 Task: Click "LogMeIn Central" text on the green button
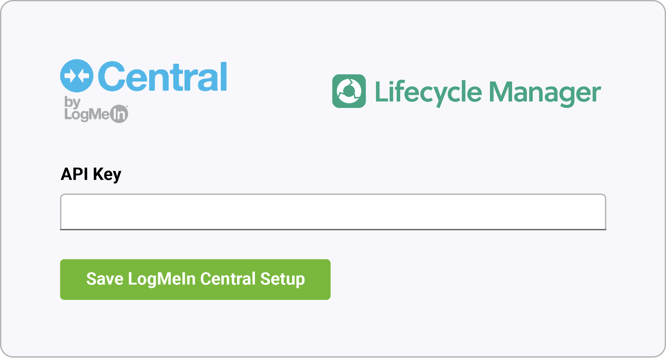(192, 279)
